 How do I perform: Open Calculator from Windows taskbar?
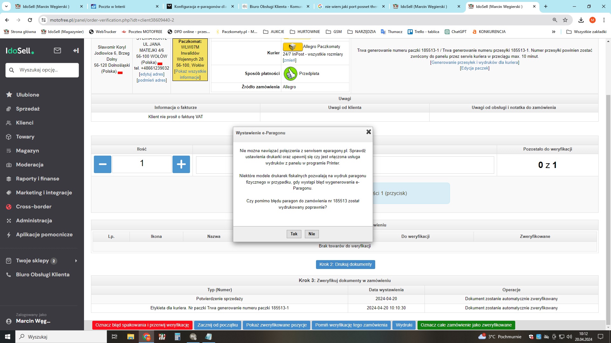pos(178,337)
